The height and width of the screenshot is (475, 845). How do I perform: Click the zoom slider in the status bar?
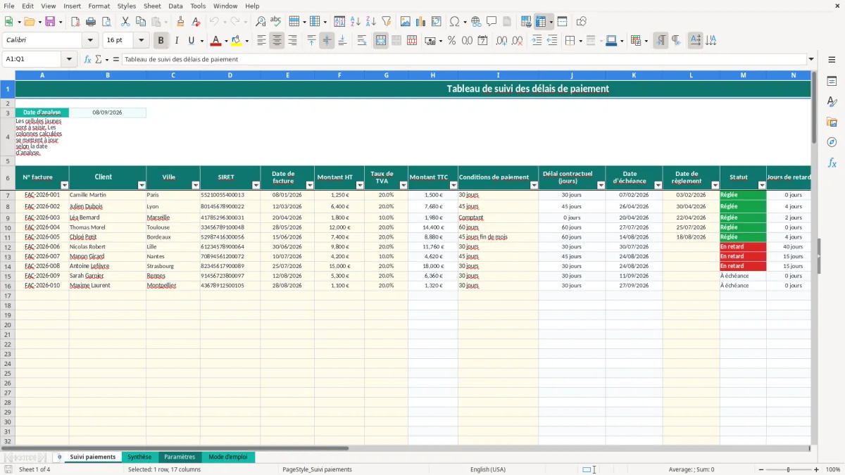click(788, 469)
